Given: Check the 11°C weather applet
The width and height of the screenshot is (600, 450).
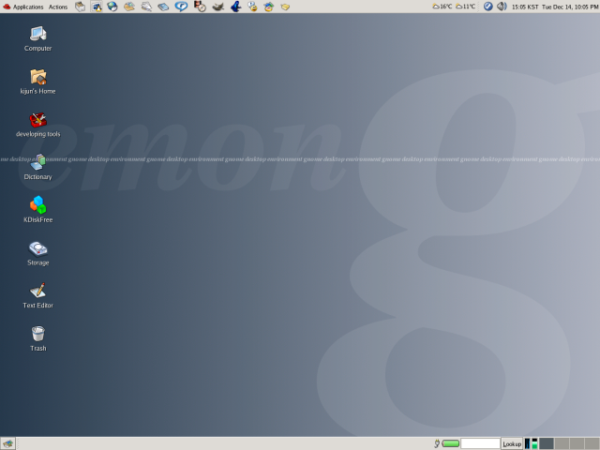Looking at the screenshot, I should click(465, 7).
